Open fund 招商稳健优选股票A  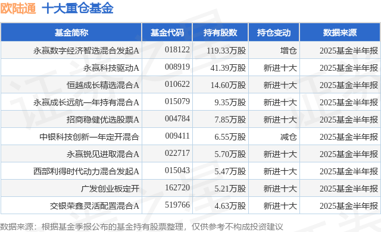pos(103,120)
